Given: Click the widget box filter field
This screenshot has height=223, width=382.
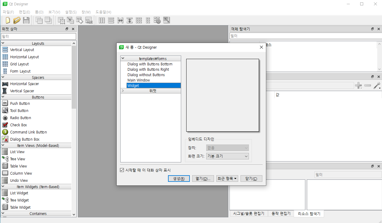Looking at the screenshot, I should (x=38, y=36).
